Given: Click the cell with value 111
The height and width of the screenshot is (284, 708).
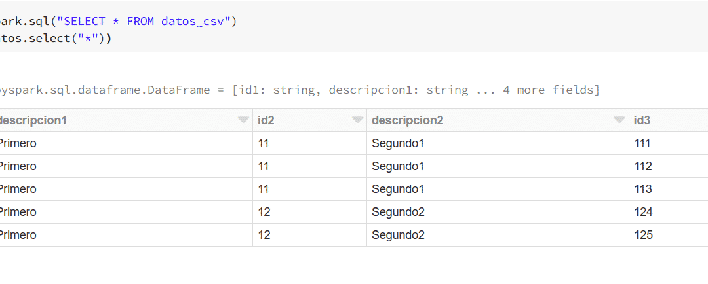Looking at the screenshot, I should (668, 143).
